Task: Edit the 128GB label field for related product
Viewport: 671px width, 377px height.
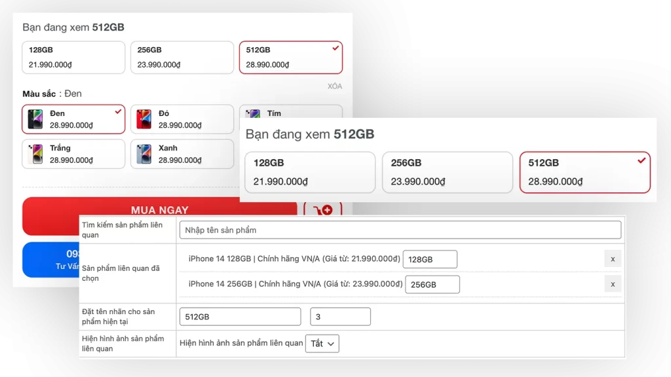Action: (x=430, y=259)
